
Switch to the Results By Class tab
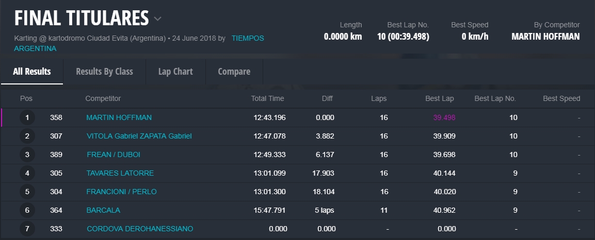(x=104, y=72)
